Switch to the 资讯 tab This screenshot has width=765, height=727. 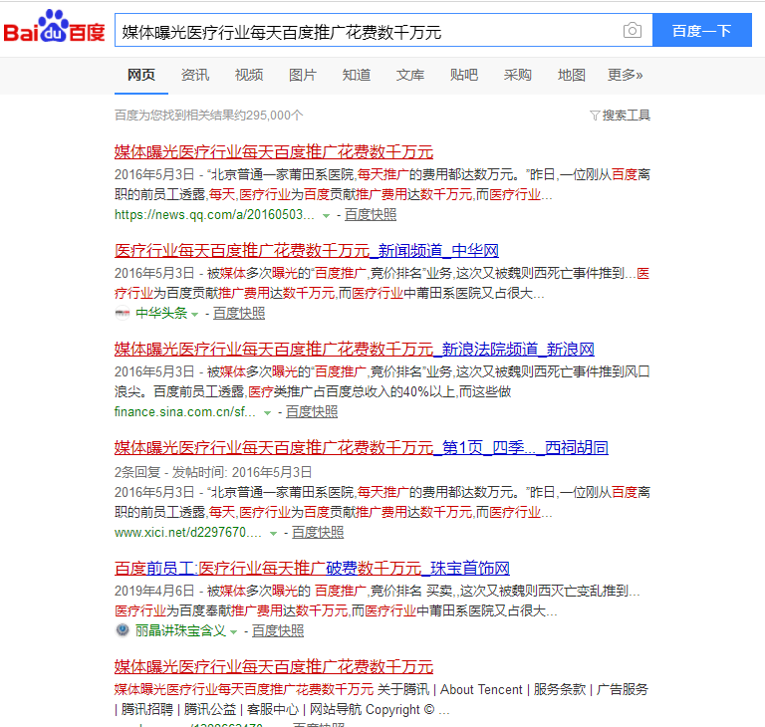(x=195, y=75)
